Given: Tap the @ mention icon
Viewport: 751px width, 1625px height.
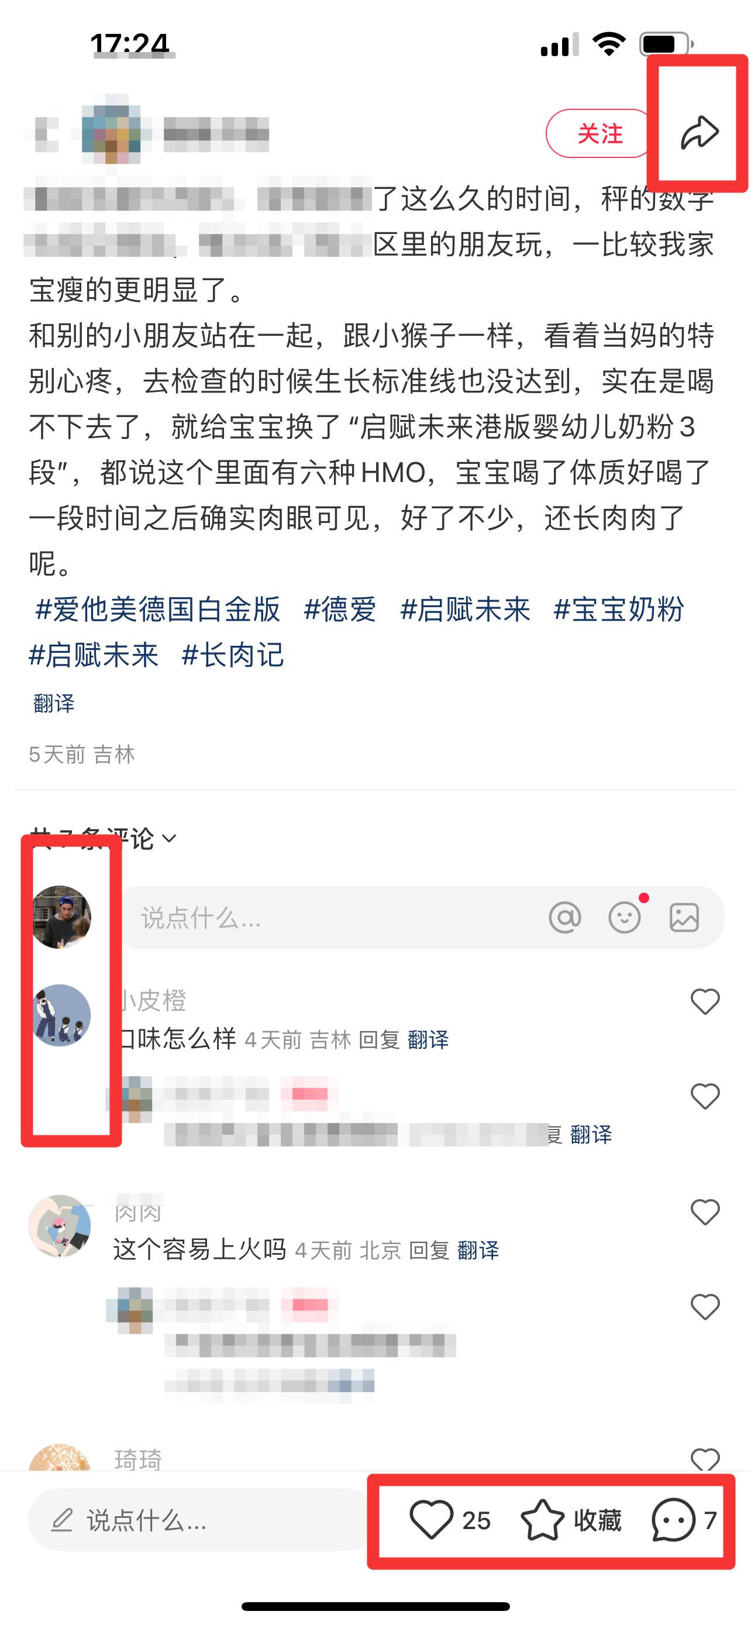Looking at the screenshot, I should pos(564,917).
